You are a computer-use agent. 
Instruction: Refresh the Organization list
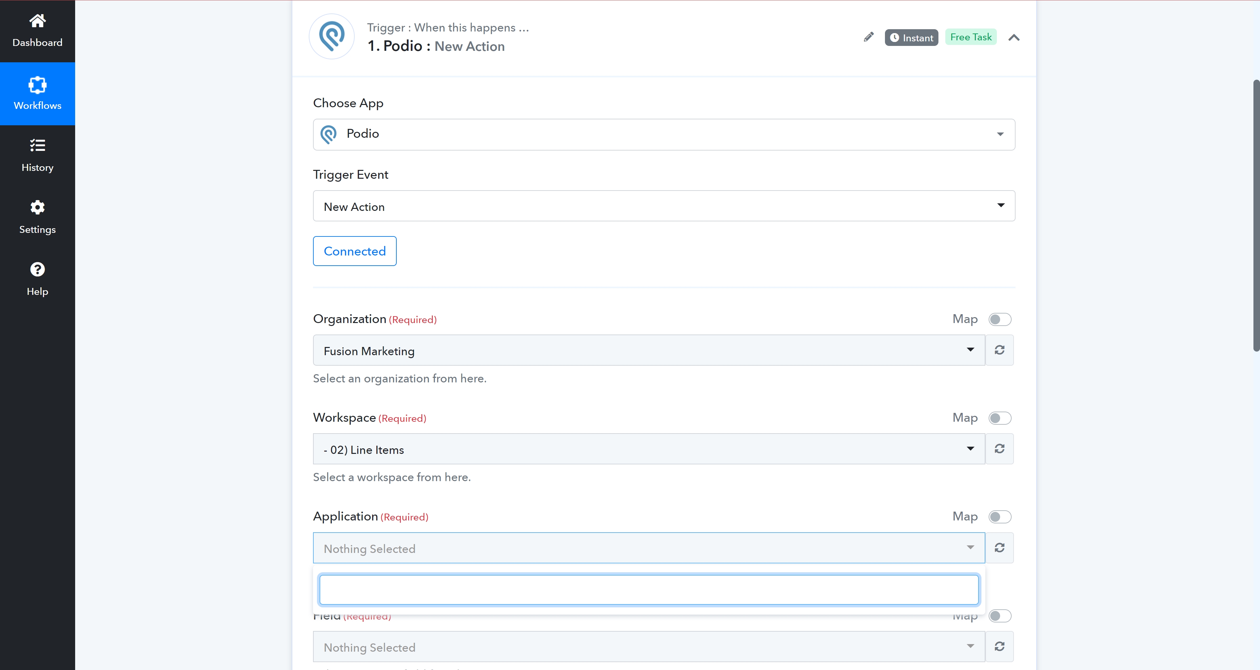999,350
